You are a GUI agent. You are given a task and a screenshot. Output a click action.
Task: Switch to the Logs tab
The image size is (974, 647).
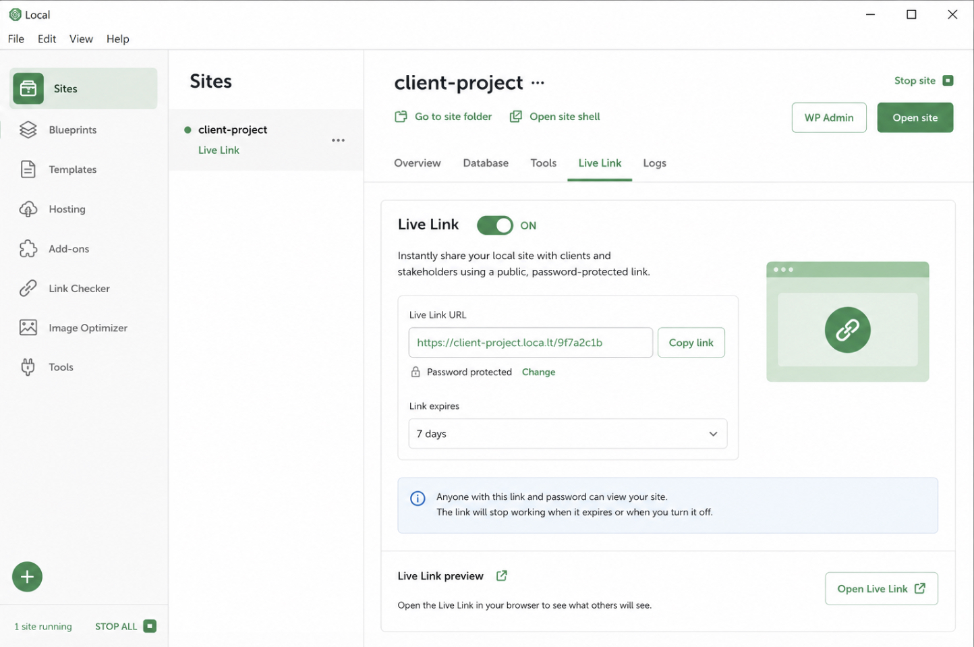click(x=654, y=163)
